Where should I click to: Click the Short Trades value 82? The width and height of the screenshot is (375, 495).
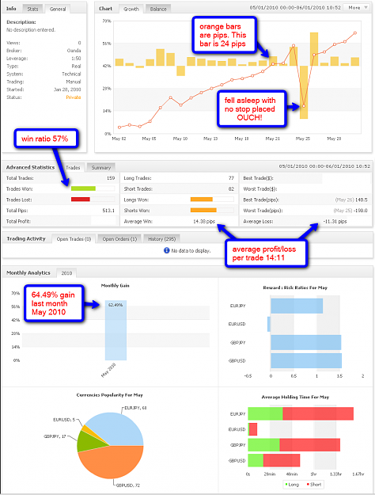(231, 188)
